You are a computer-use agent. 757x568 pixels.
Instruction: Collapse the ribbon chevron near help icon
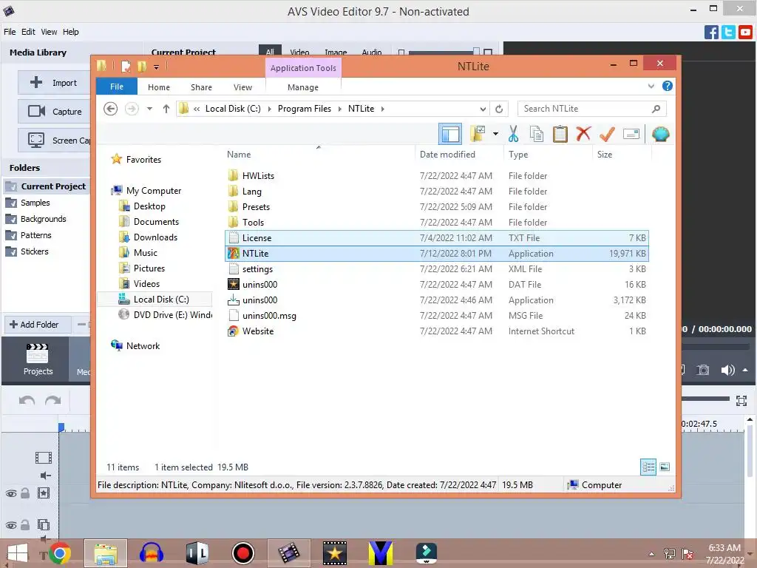tap(651, 86)
